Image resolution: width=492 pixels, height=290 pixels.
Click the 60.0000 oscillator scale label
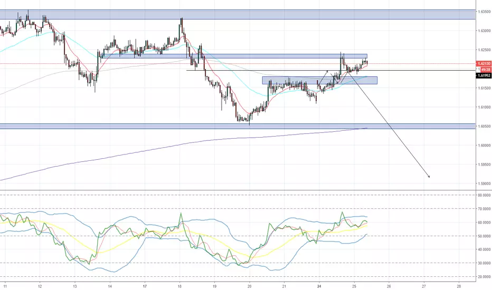[x=484, y=223]
